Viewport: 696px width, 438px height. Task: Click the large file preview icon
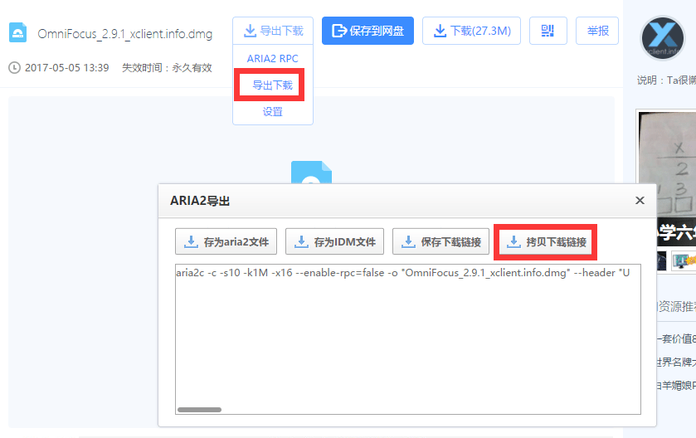[311, 173]
